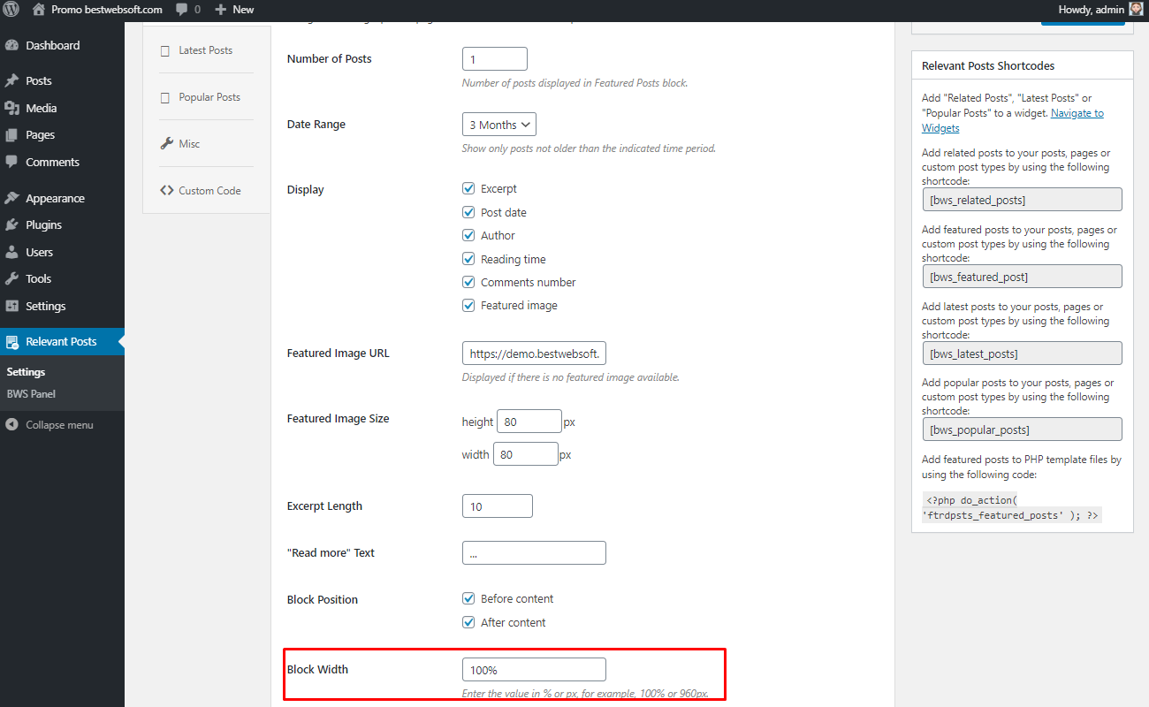The width and height of the screenshot is (1149, 707).
Task: Uncheck the Excerpt display checkbox
Action: 468,188
